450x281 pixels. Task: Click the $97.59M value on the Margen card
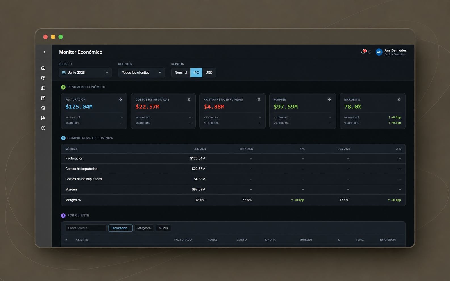(x=286, y=107)
